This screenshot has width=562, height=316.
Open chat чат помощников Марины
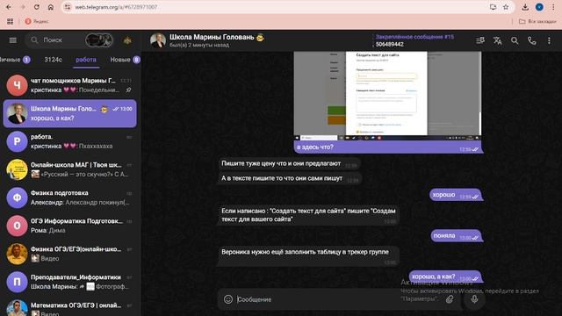pos(70,85)
